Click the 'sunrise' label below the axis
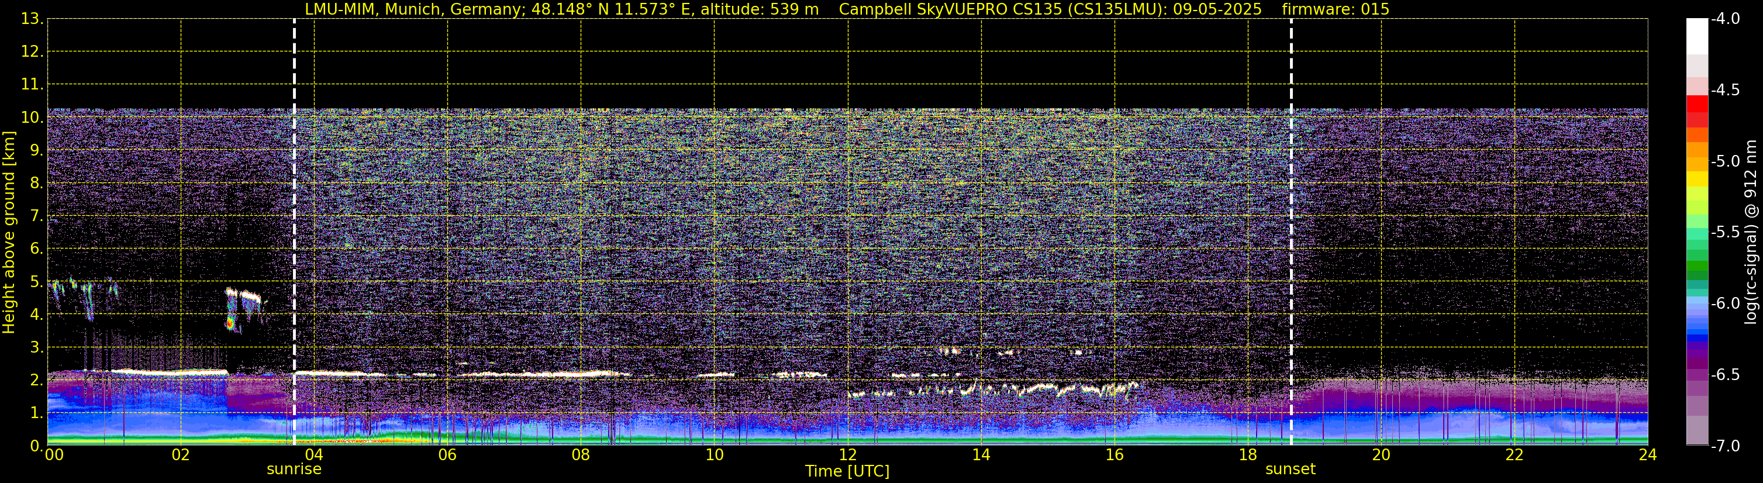 (294, 470)
